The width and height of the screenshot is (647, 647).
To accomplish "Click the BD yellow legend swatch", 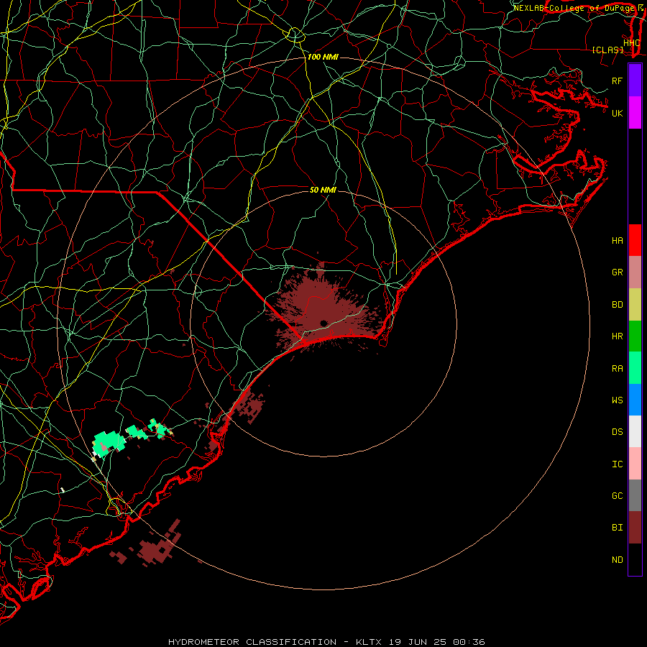I will (x=635, y=305).
